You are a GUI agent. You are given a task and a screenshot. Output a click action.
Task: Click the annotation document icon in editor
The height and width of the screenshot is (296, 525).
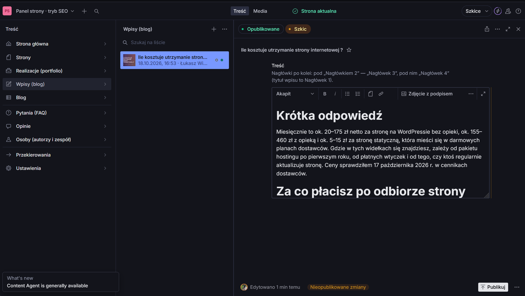click(x=370, y=94)
